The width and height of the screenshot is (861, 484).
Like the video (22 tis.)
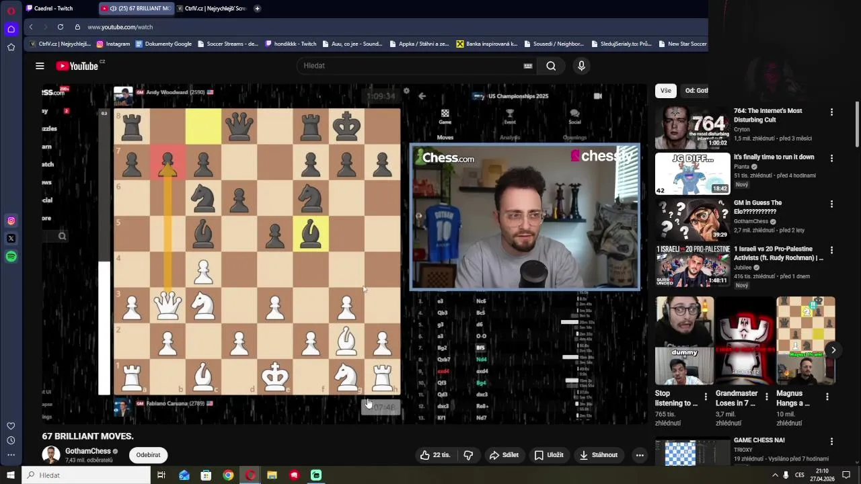[435, 455]
